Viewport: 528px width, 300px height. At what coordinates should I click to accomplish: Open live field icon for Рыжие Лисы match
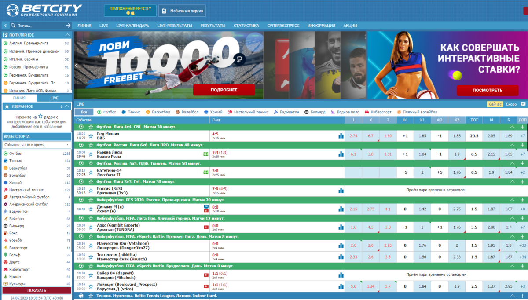coord(206,154)
